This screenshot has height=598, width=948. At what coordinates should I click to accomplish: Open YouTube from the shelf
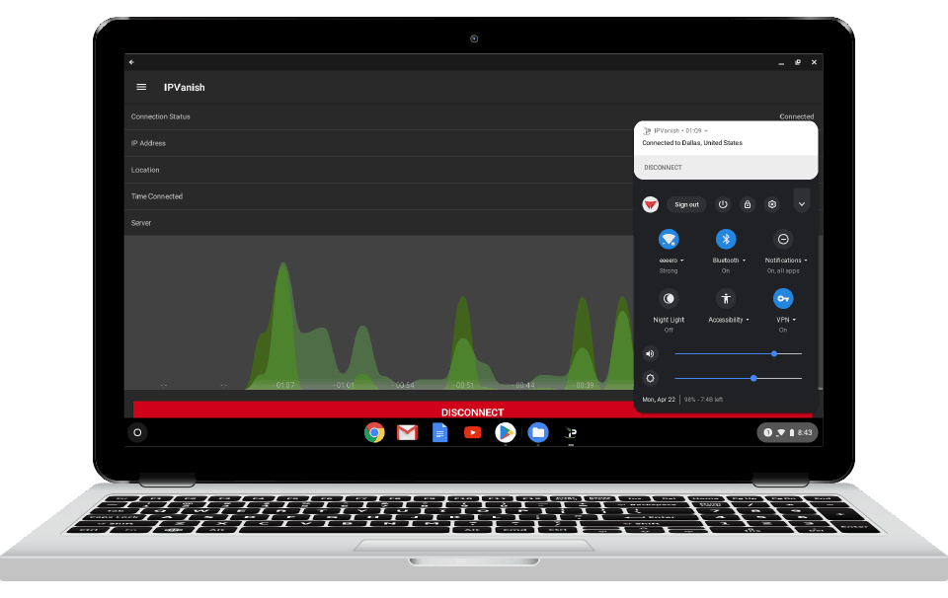coord(472,432)
